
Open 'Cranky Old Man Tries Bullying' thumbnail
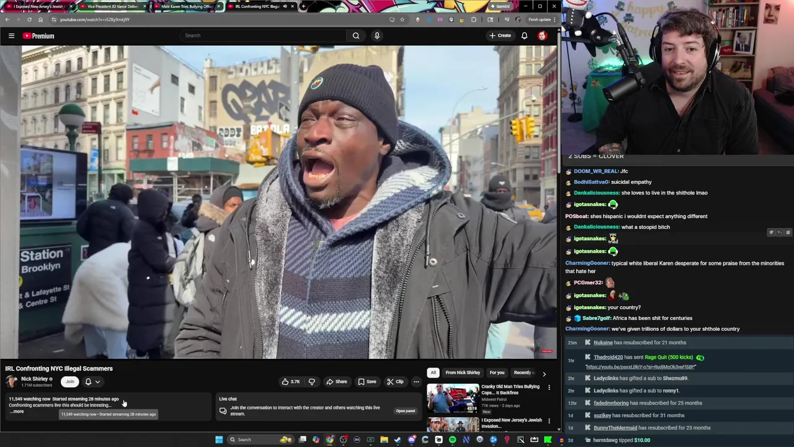pyautogui.click(x=453, y=399)
